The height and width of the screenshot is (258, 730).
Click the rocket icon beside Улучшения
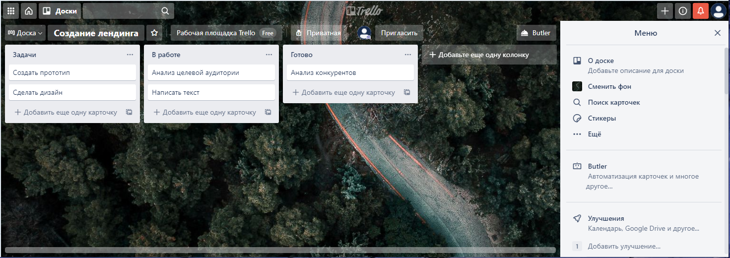(x=577, y=218)
